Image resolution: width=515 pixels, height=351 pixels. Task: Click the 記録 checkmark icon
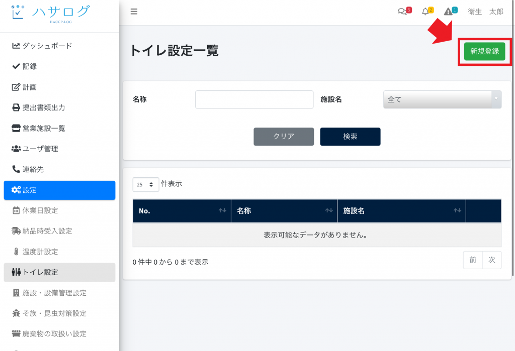[x=16, y=66]
